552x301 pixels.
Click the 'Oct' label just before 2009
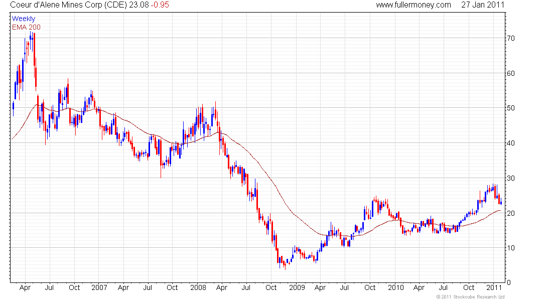click(x=271, y=287)
